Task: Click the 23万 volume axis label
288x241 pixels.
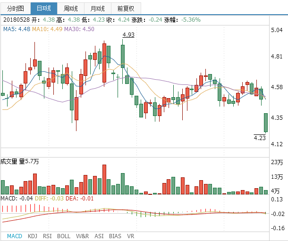Action: [277, 162]
